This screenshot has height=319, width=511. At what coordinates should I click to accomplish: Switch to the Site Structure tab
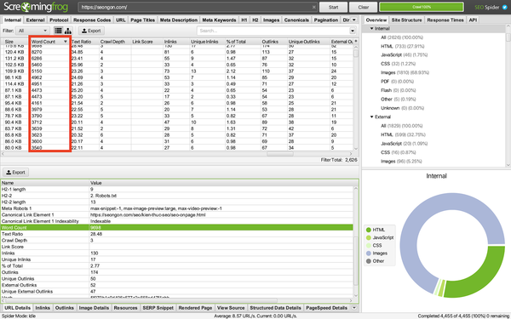pyautogui.click(x=406, y=20)
